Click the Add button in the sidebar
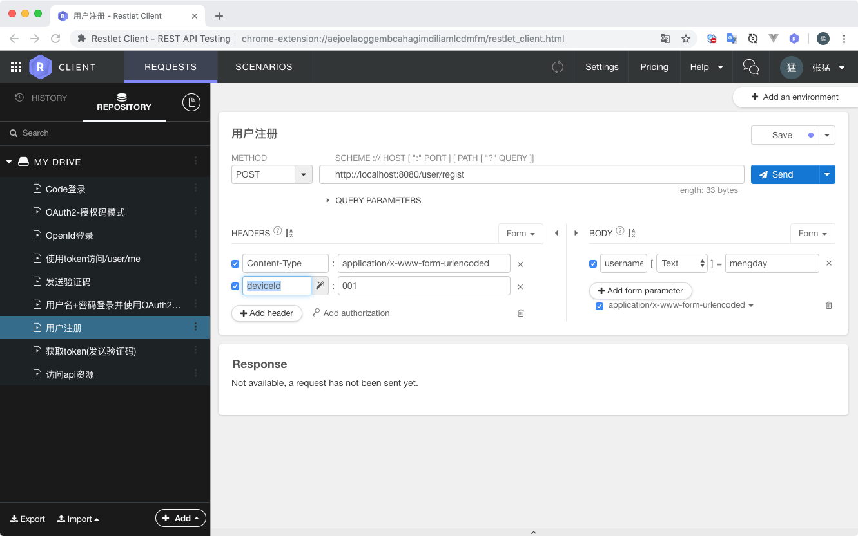858x536 pixels. (180, 518)
